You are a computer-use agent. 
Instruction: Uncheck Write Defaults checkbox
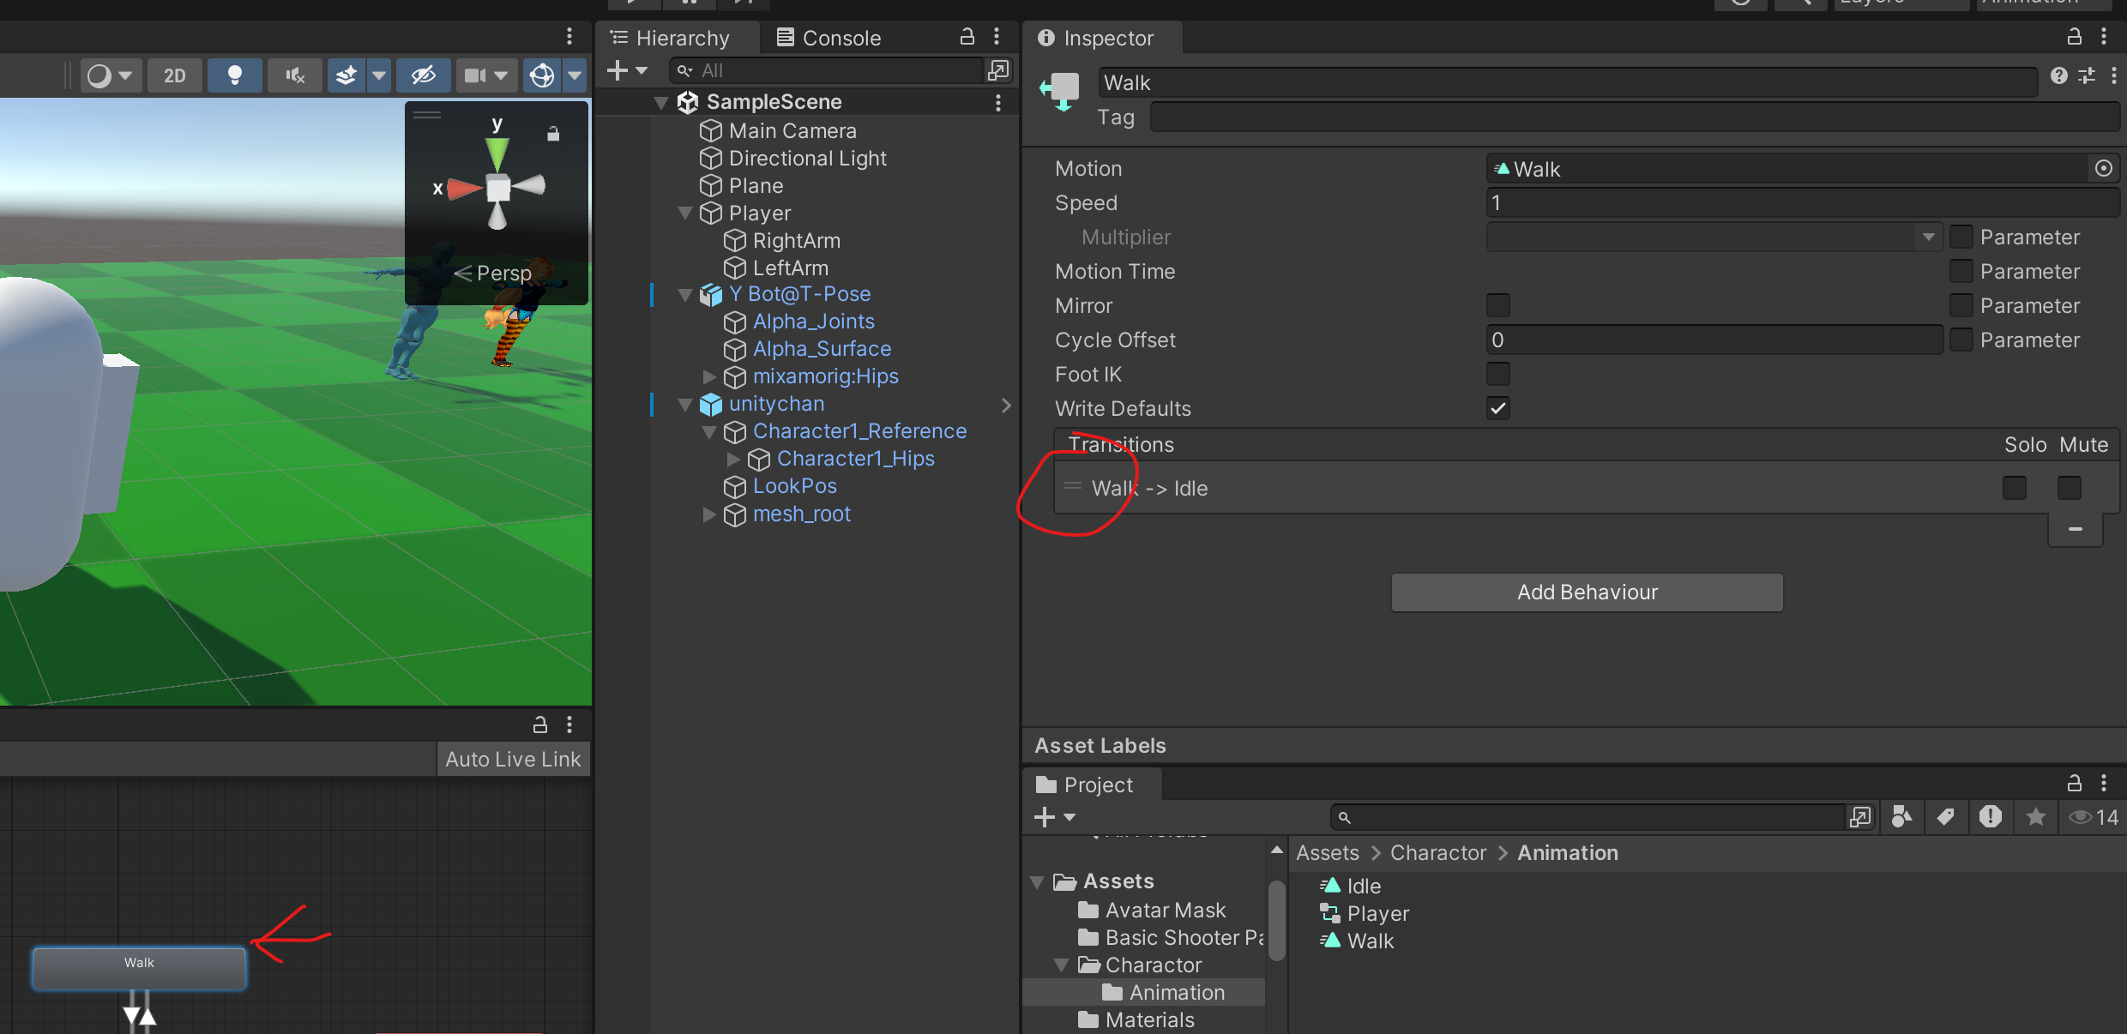tap(1497, 408)
